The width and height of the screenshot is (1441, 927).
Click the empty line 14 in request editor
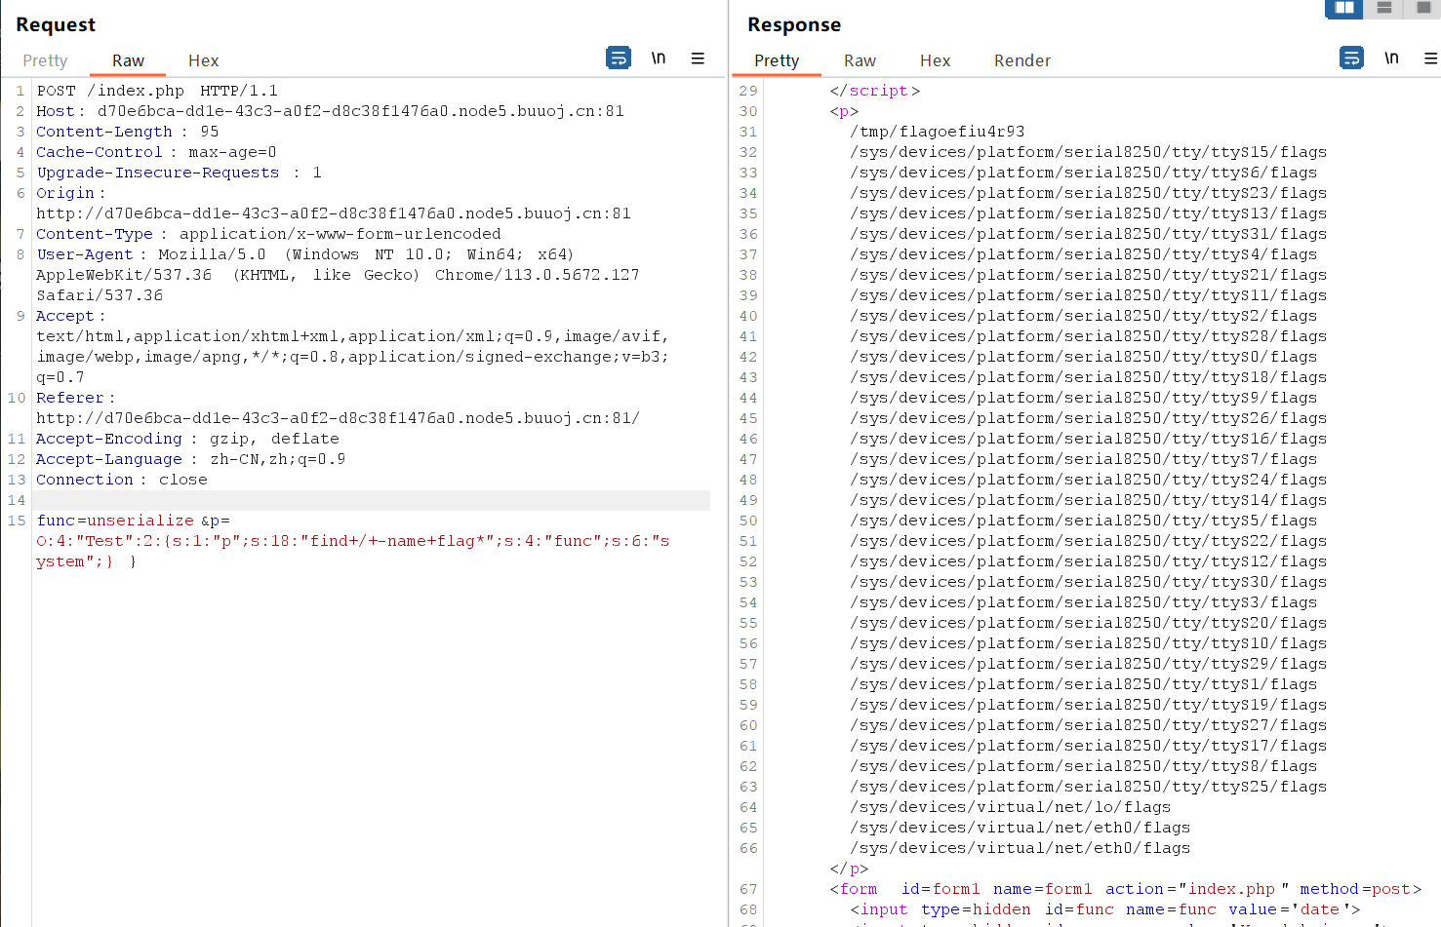(x=373, y=500)
